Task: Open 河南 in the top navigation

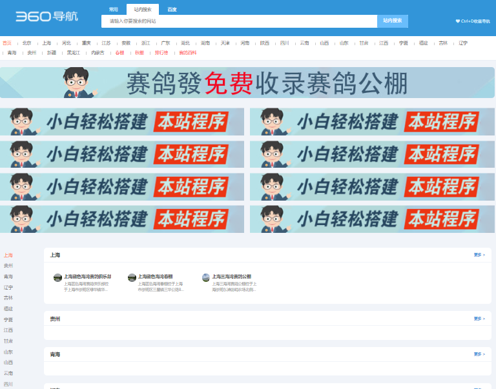Action: tap(245, 43)
